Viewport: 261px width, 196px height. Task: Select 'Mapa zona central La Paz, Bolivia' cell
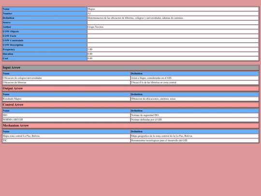(x=66, y=136)
